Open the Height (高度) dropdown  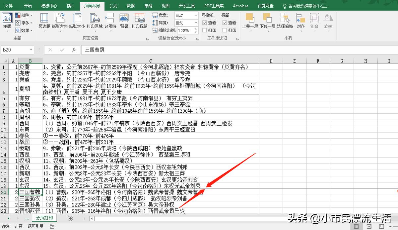tap(196, 23)
